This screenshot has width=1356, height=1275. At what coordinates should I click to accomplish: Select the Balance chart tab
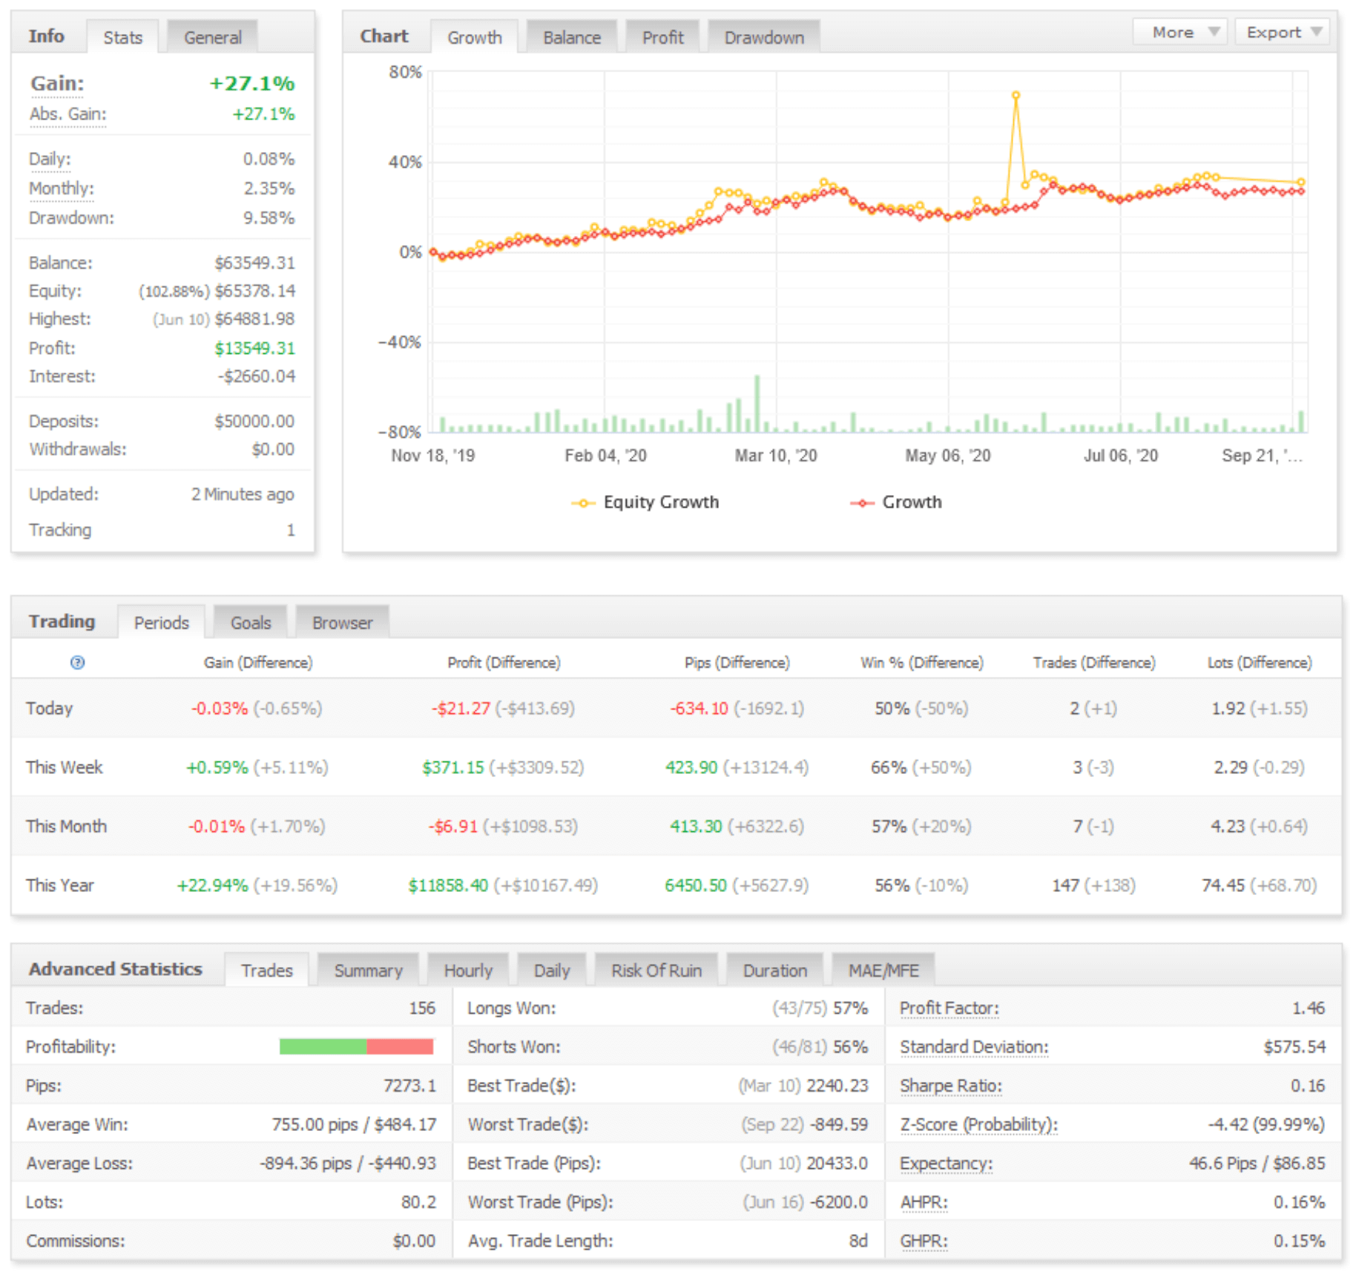pos(571,37)
